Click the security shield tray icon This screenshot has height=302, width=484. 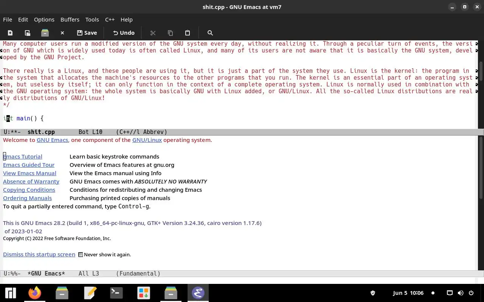pos(373,293)
